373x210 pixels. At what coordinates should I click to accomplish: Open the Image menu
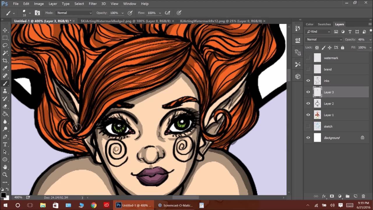point(39,4)
